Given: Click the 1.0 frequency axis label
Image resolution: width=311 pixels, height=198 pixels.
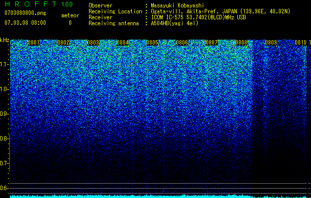Looking at the screenshot, I should click(x=4, y=89).
